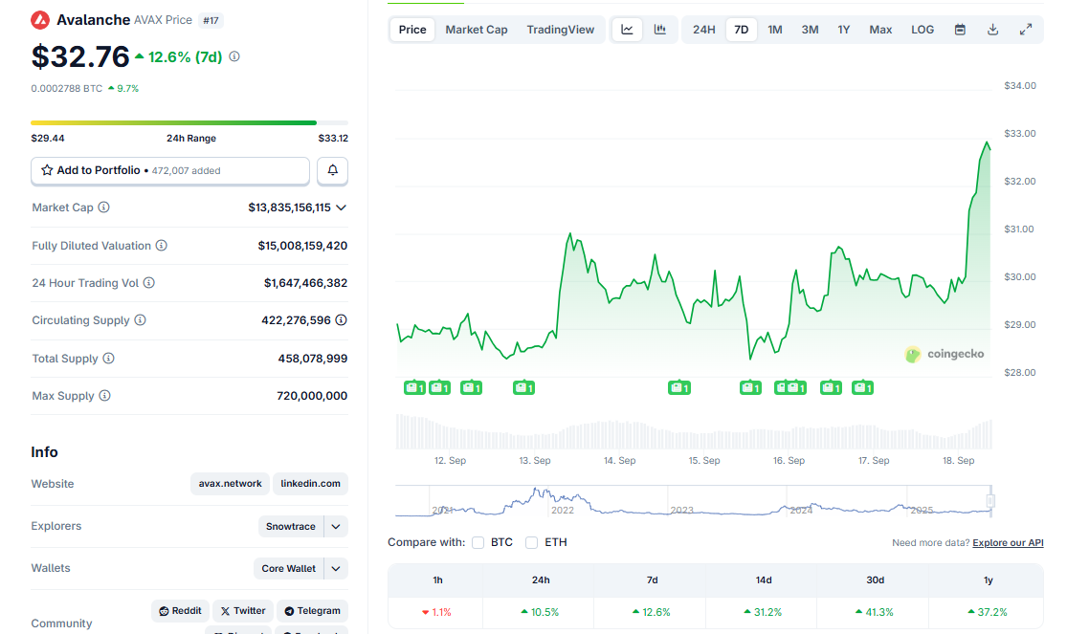1067x634 pixels.
Task: Click the max supply value 720,000,000
Action: [x=312, y=396]
